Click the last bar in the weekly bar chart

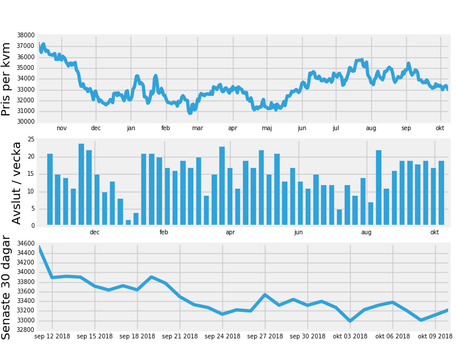click(x=441, y=193)
